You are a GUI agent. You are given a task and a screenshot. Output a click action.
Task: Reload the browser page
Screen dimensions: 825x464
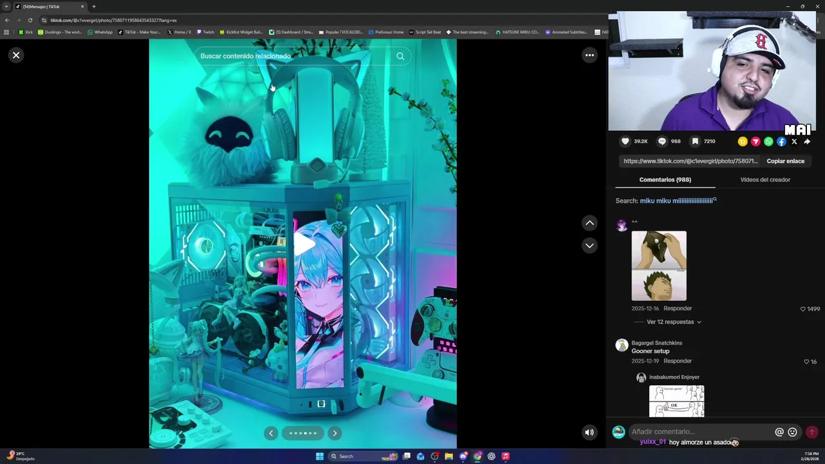coord(30,20)
